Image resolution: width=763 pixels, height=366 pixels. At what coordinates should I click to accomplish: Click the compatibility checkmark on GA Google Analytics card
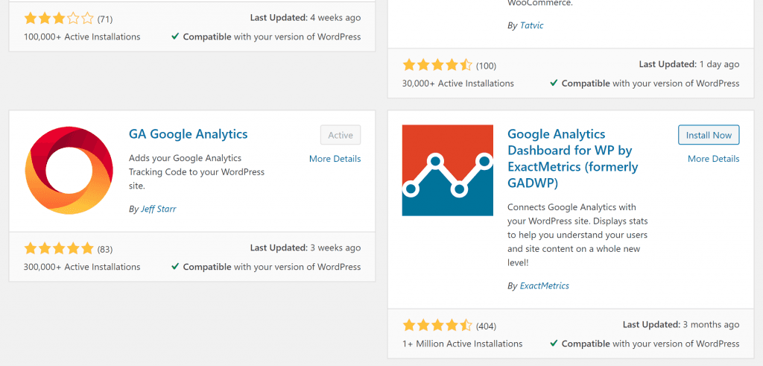pyautogui.click(x=175, y=266)
